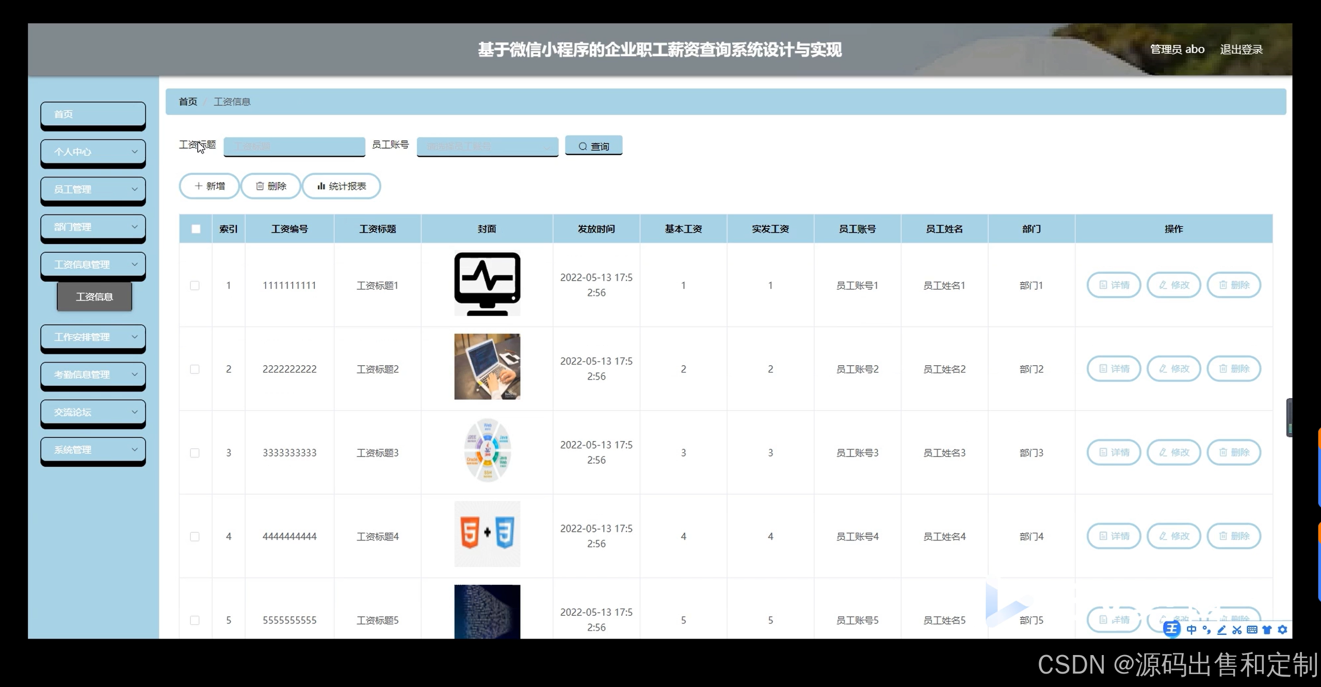Click the plus 新增 add button
1321x687 pixels.
click(x=209, y=186)
